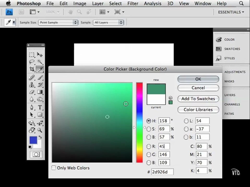
Task: Open the Layer menu
Action: (98, 3)
